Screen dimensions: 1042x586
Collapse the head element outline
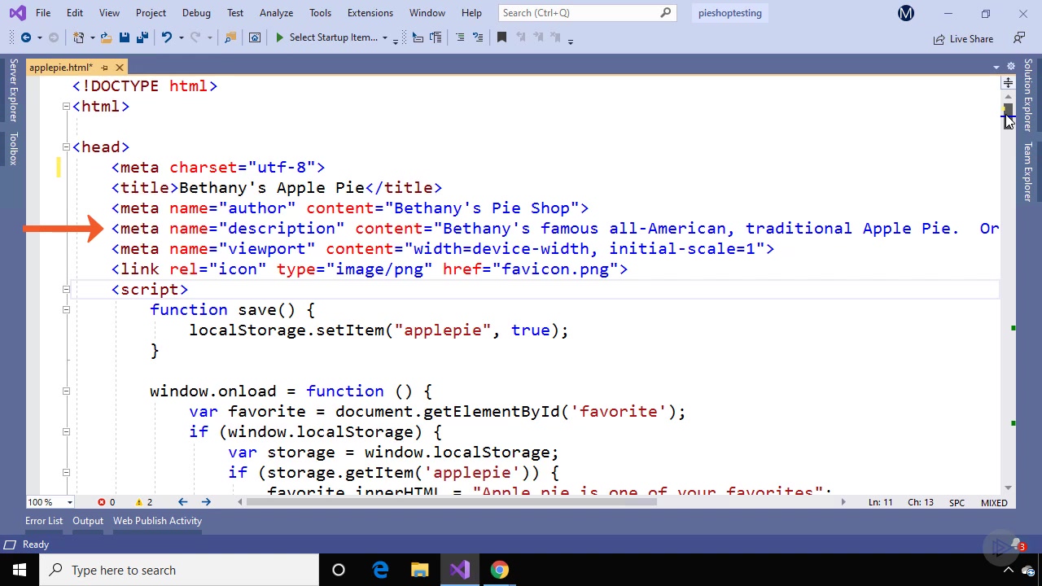pos(66,147)
